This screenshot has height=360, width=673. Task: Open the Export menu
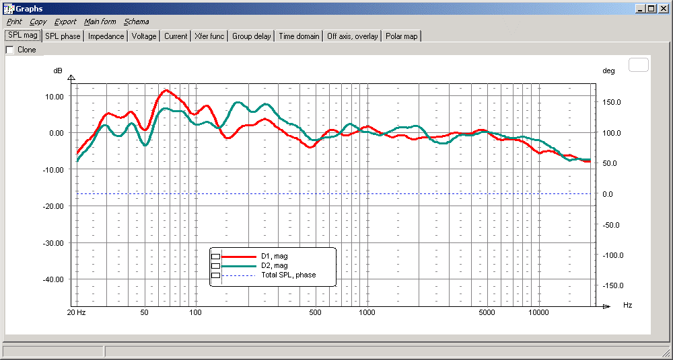pos(65,21)
